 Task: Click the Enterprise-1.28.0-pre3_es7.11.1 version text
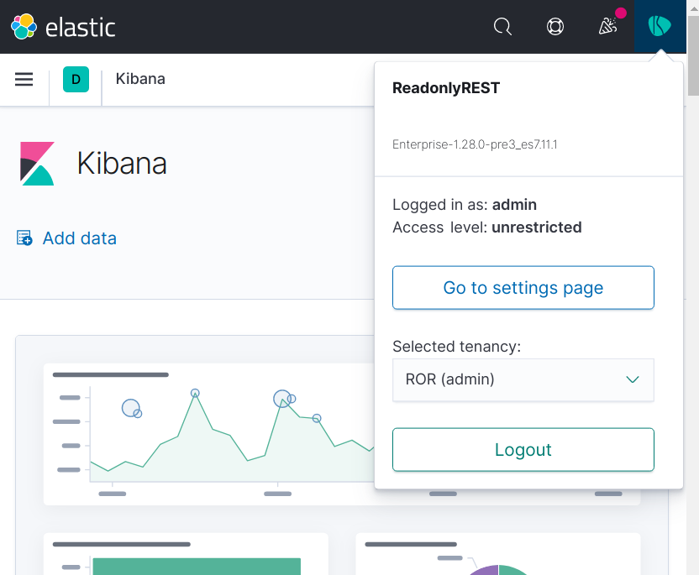475,144
